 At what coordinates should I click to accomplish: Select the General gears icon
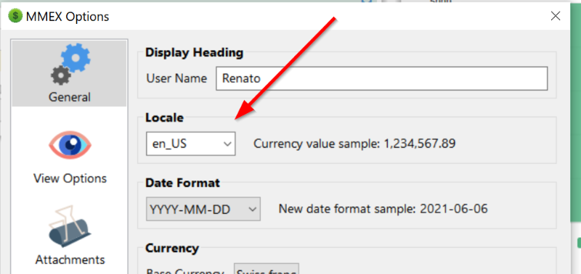click(x=70, y=65)
